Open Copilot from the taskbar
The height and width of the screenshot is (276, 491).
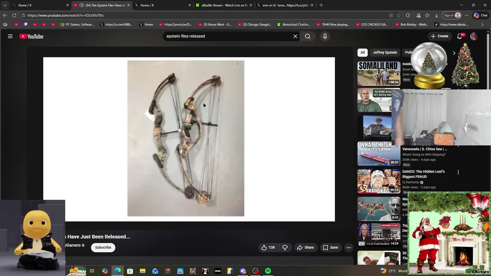click(105, 271)
